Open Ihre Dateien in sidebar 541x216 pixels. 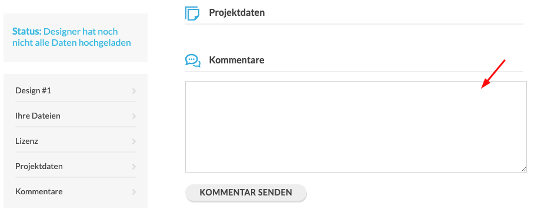point(75,116)
